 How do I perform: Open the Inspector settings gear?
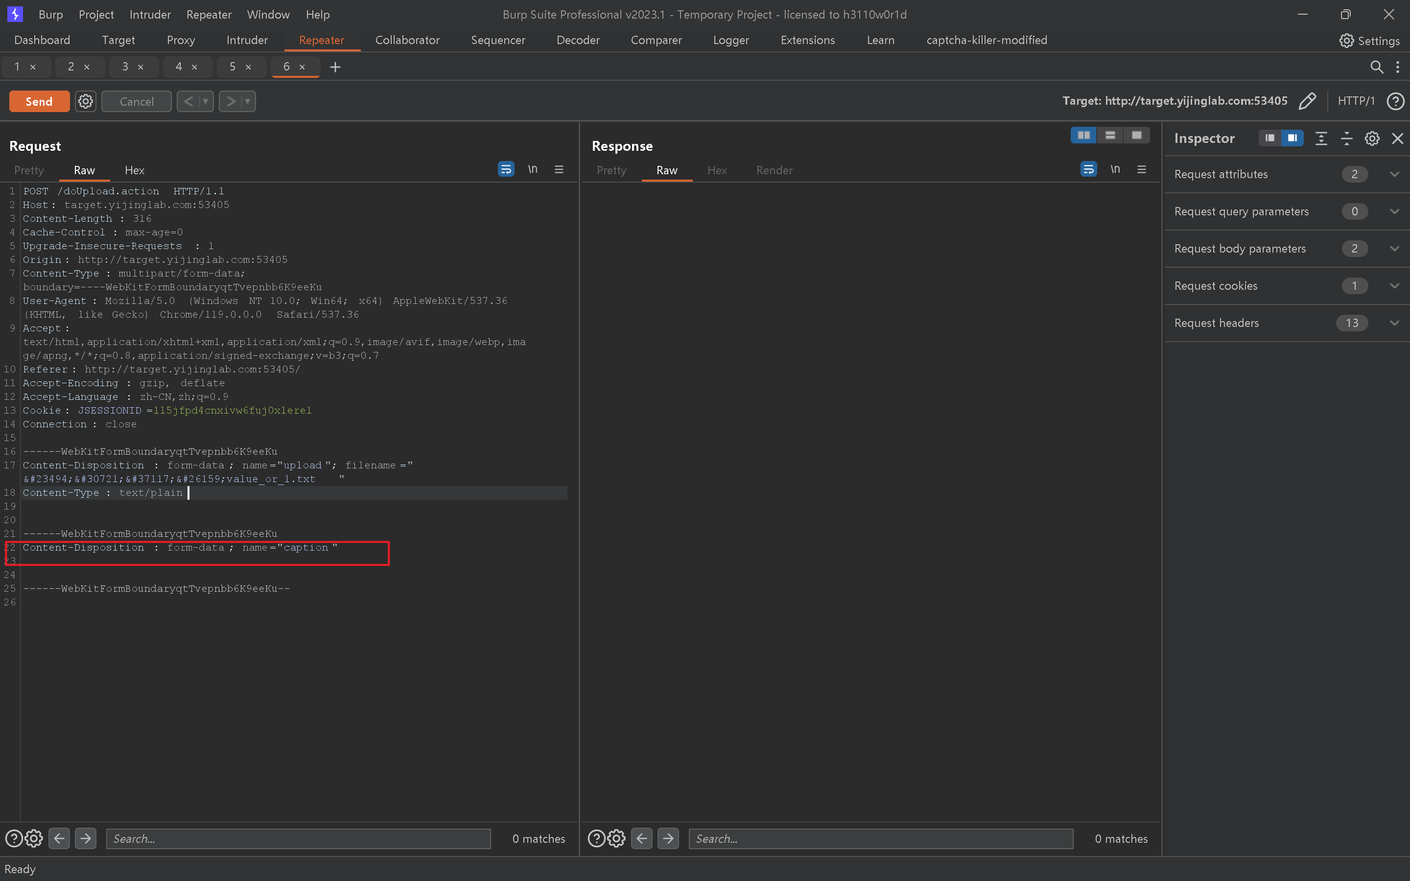pos(1371,139)
